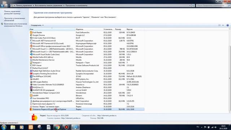This screenshot has width=231, height=130.
Task: Click the Your Uninstaller PRO icon
Action: 31,98
